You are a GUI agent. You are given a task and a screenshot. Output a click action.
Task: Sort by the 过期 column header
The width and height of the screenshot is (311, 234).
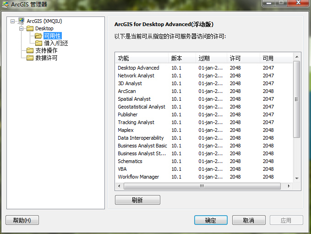211,58
